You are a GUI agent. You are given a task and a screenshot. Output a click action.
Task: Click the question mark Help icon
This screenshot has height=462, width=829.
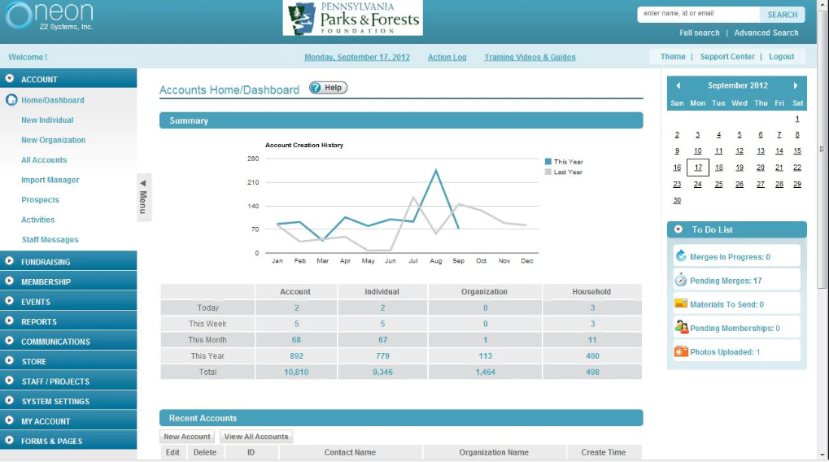click(x=316, y=88)
